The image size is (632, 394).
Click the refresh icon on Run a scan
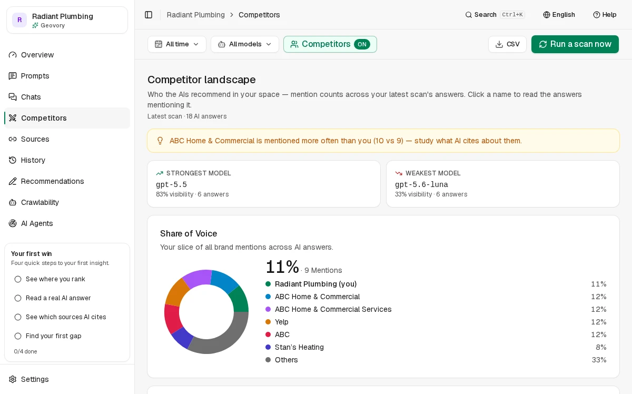(x=543, y=44)
